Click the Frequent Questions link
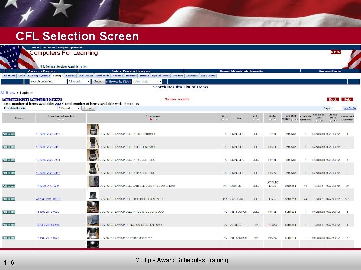The width and height of the screenshot is (361, 270). pyautogui.click(x=70, y=48)
